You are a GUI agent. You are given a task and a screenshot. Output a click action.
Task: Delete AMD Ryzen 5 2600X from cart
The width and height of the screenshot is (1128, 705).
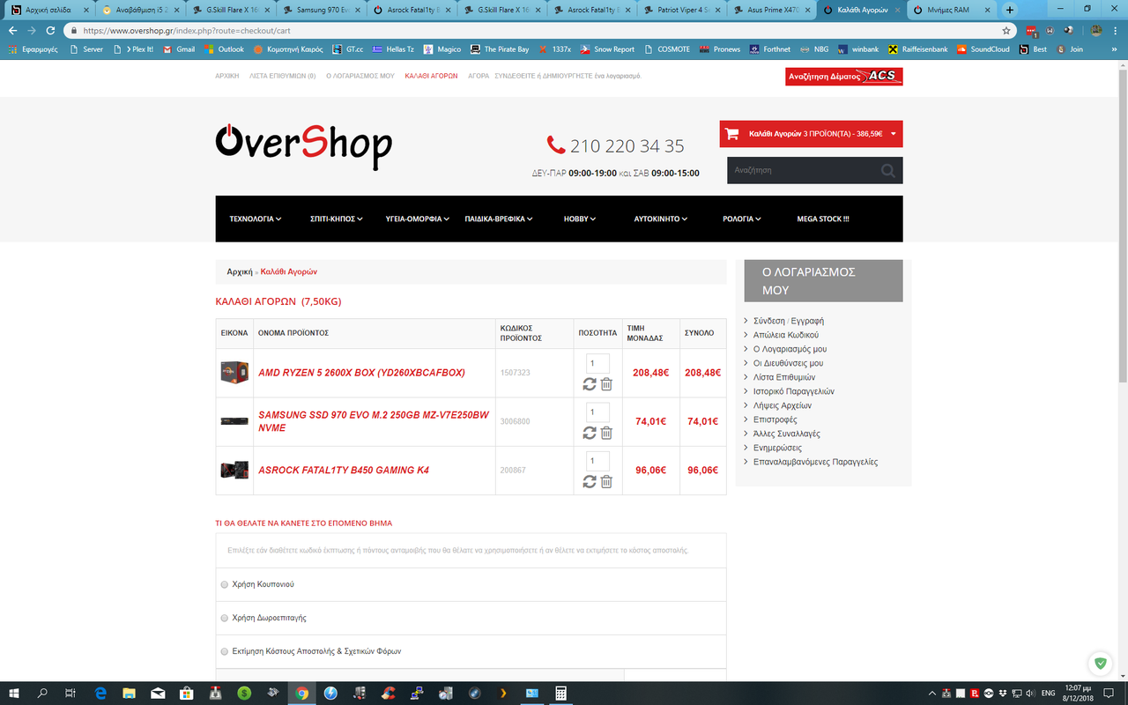(606, 384)
